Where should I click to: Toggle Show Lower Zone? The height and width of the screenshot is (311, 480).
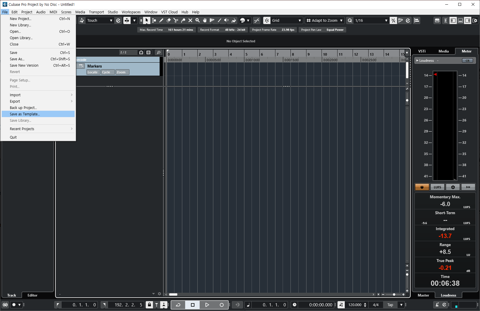pos(460,20)
